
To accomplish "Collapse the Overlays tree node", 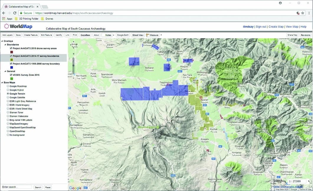I will pyautogui.click(x=2, y=41).
